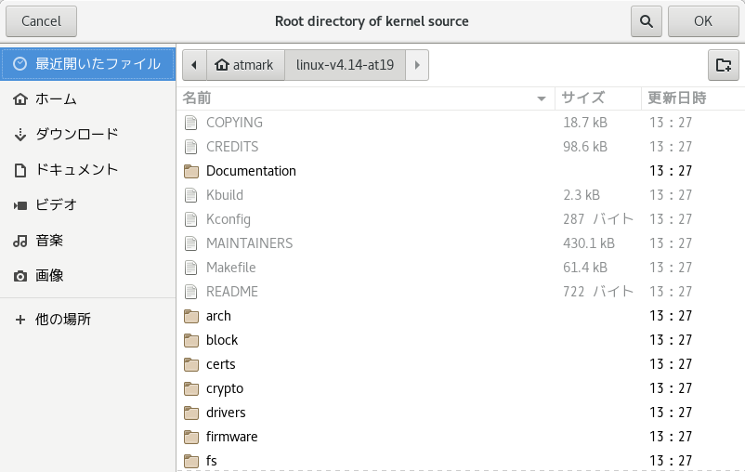Click the COPYING file icon
This screenshot has width=745, height=472.
191,123
